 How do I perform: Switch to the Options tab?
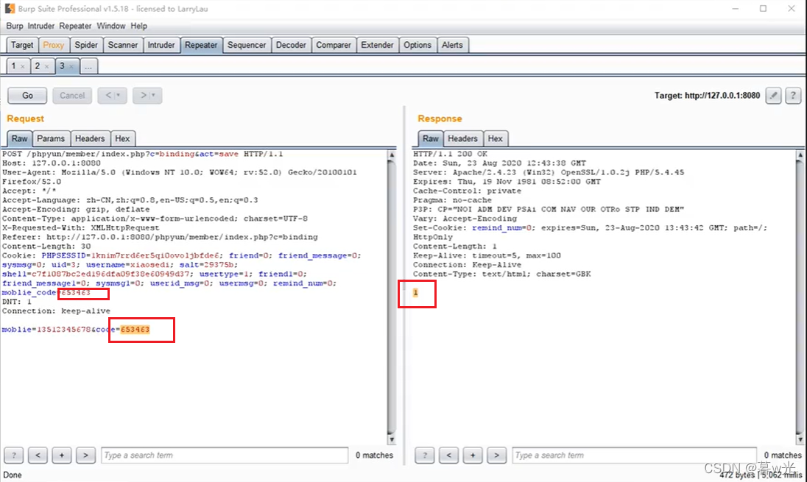coord(417,45)
